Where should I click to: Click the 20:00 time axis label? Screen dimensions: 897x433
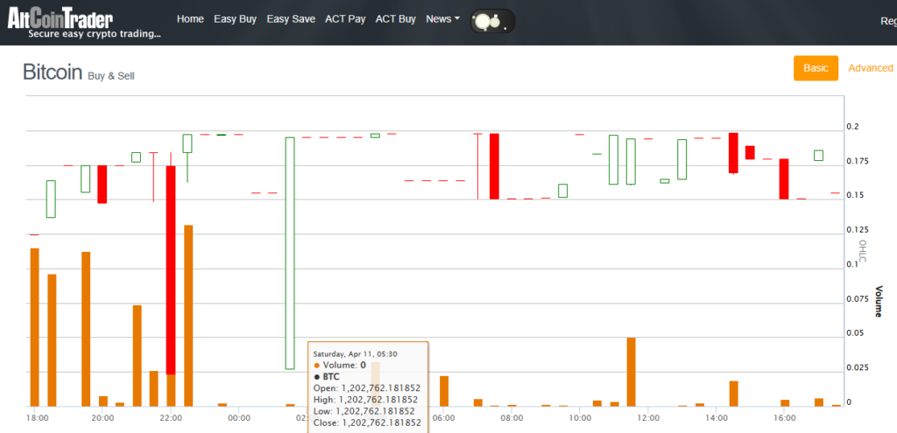102,418
